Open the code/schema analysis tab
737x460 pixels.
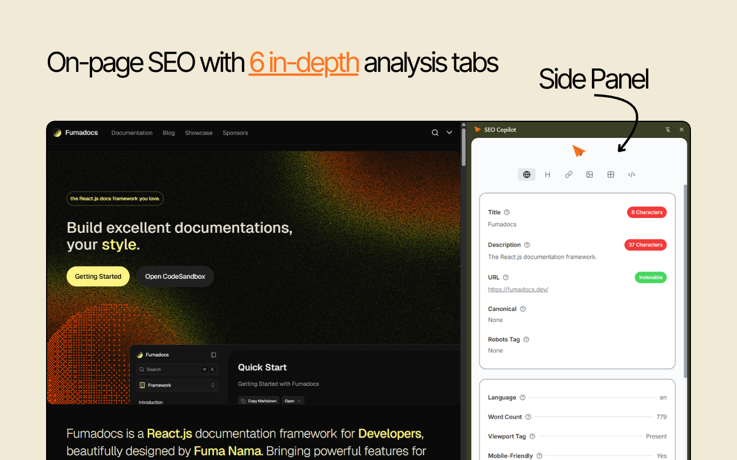tap(631, 174)
